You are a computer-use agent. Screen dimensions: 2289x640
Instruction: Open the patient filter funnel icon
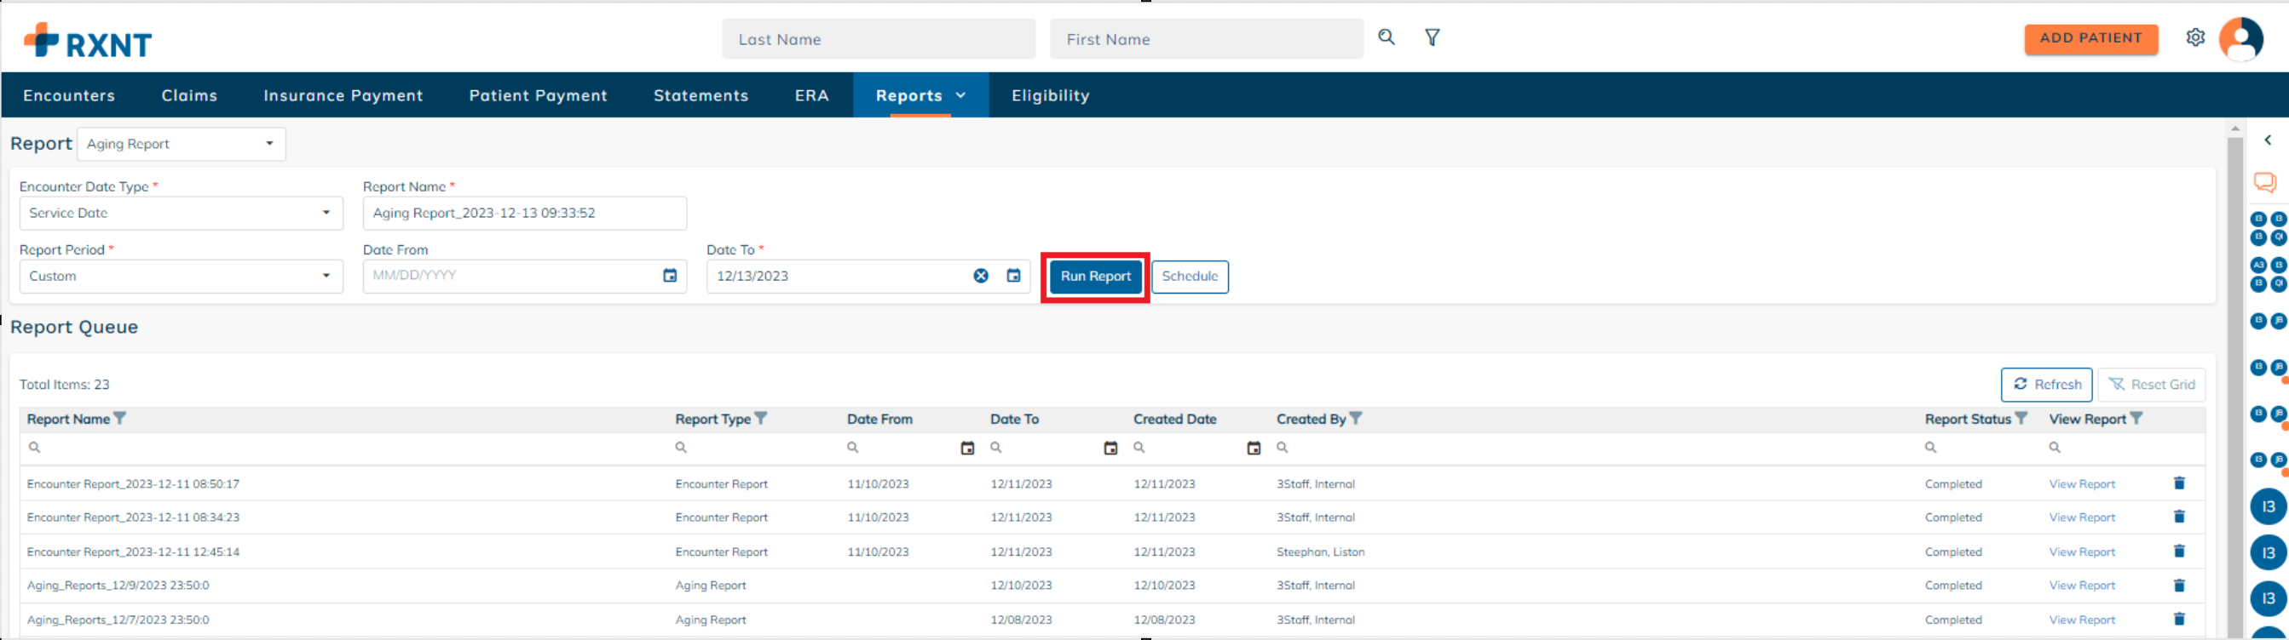(x=1433, y=37)
